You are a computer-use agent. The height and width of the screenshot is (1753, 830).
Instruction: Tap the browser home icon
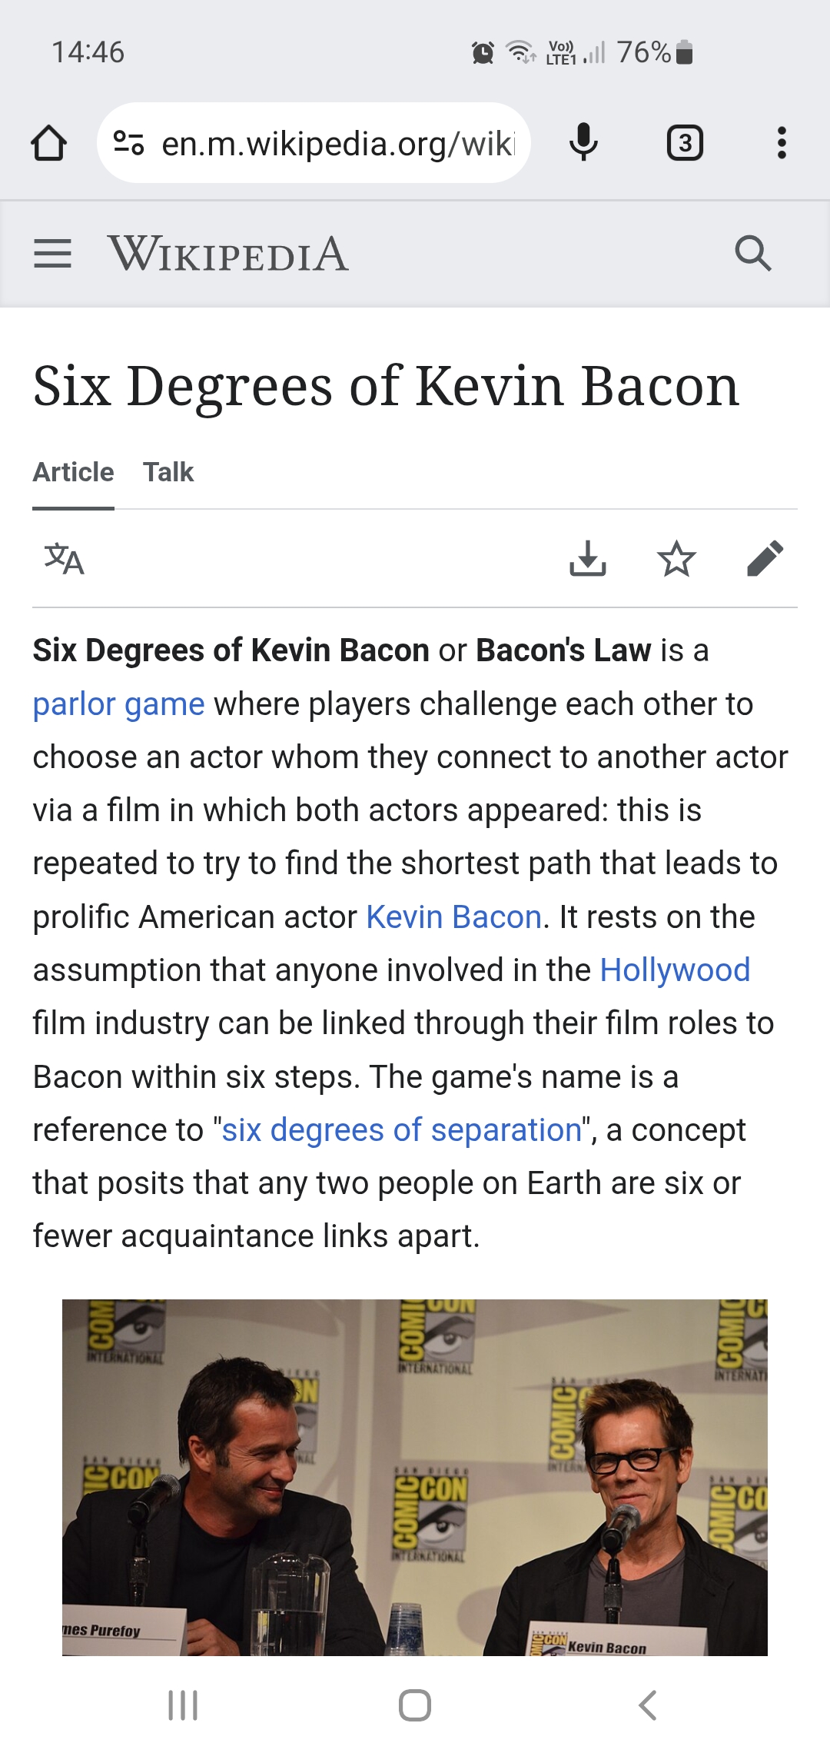click(48, 143)
